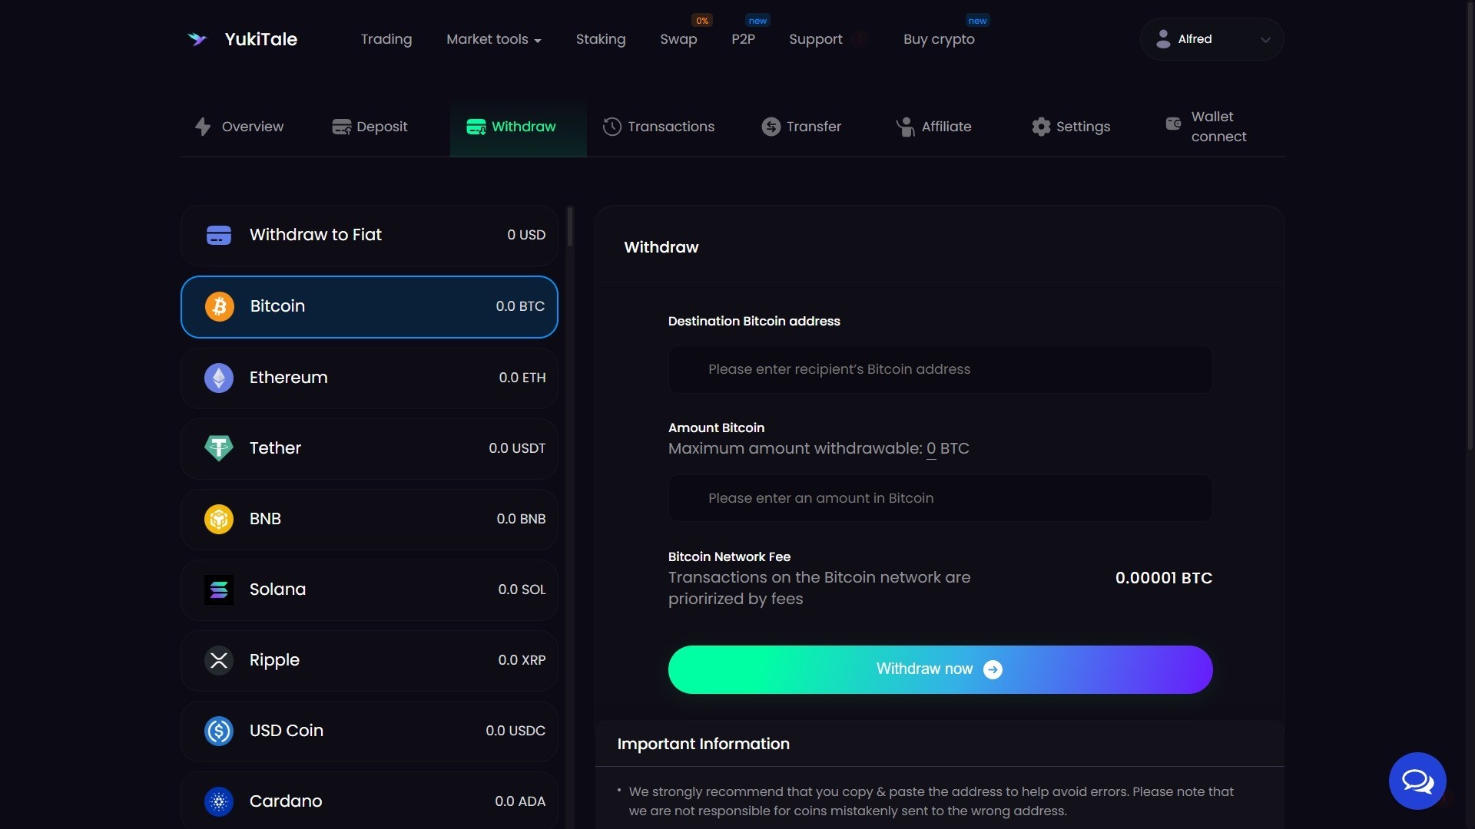
Task: Click the Ripple X icon
Action: pos(219,660)
